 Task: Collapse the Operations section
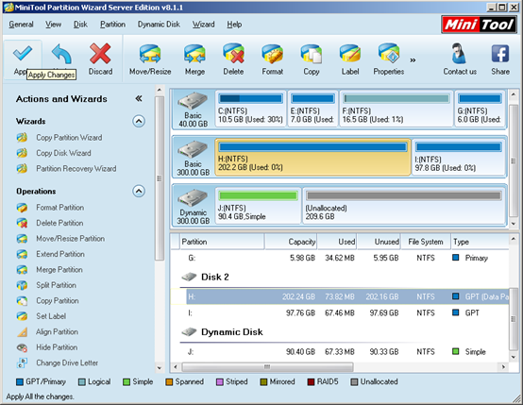point(139,191)
